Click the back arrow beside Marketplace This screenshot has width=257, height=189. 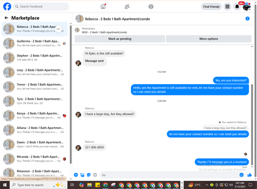tap(6, 18)
